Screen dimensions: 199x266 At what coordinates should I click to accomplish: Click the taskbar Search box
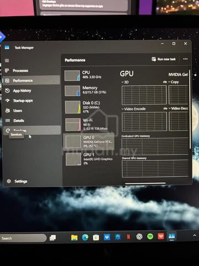click(x=23, y=238)
